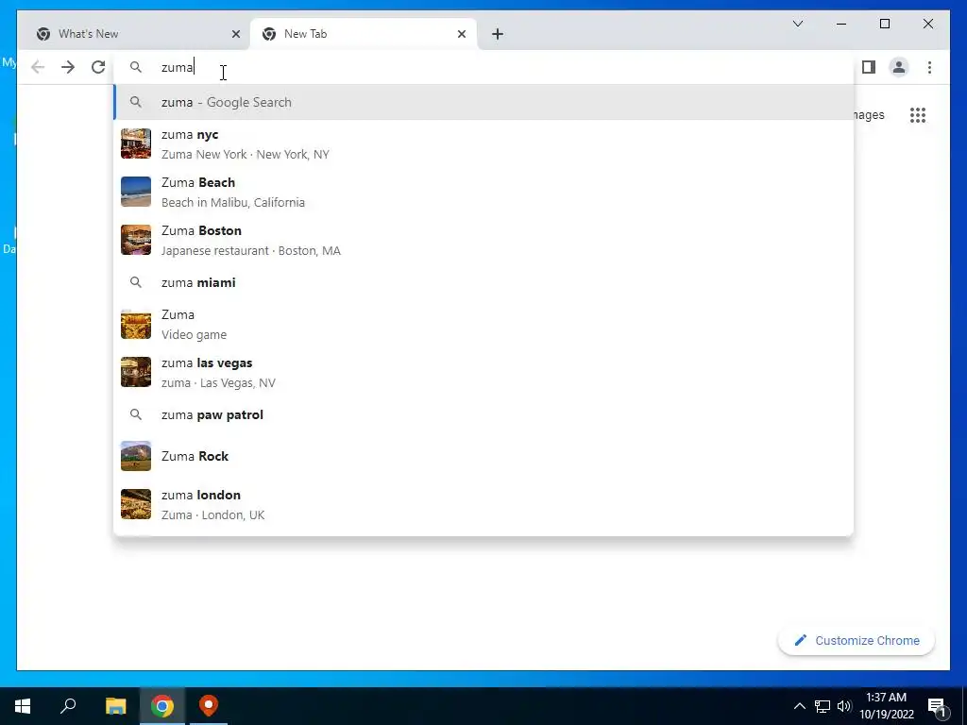Pick the 'zuma london' suggestion
This screenshot has width=967, height=725.
[x=483, y=504]
